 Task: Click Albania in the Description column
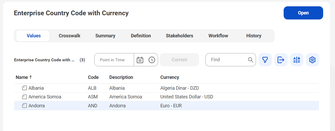[117, 88]
